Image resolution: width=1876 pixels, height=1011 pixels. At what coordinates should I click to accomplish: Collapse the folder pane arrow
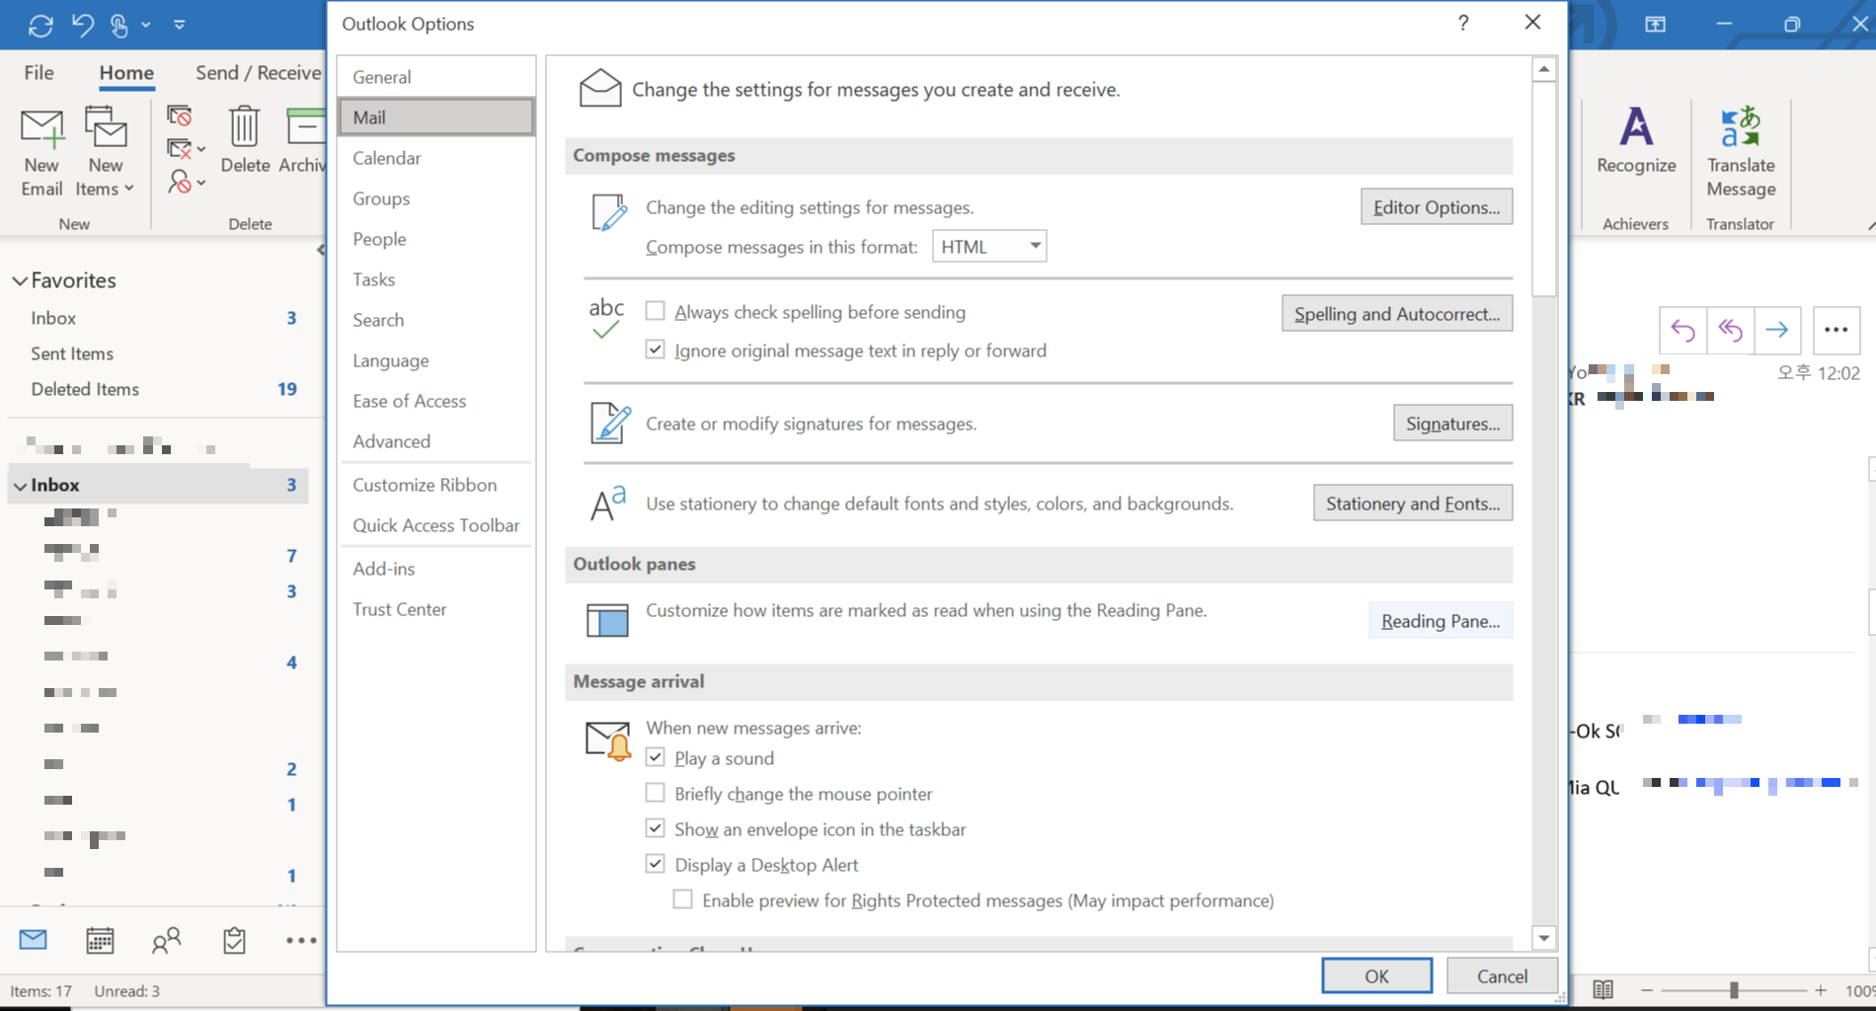[x=320, y=250]
